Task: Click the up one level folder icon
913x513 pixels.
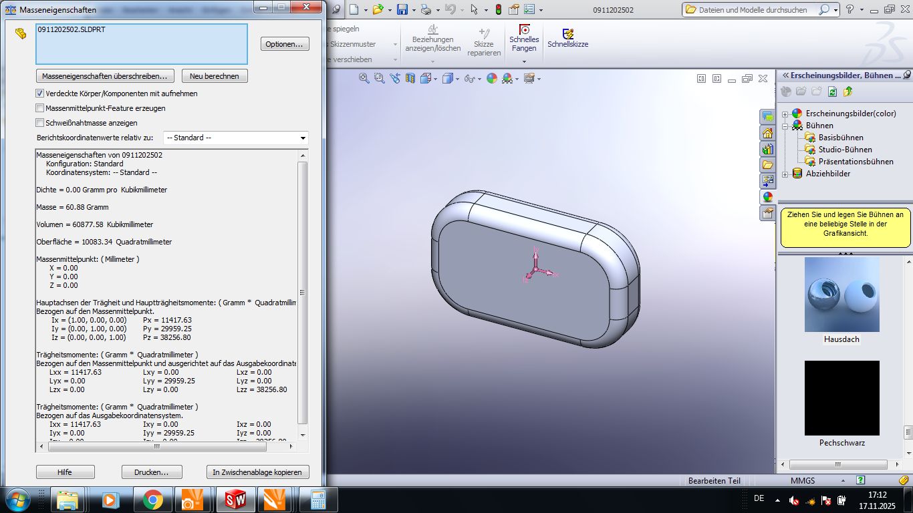Action: tap(848, 92)
